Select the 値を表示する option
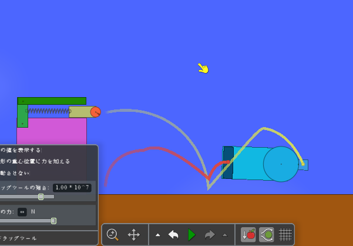 (x=21, y=150)
